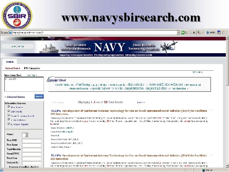Switch to General Search
Screen dimensions: 229x172
(x=12, y=68)
